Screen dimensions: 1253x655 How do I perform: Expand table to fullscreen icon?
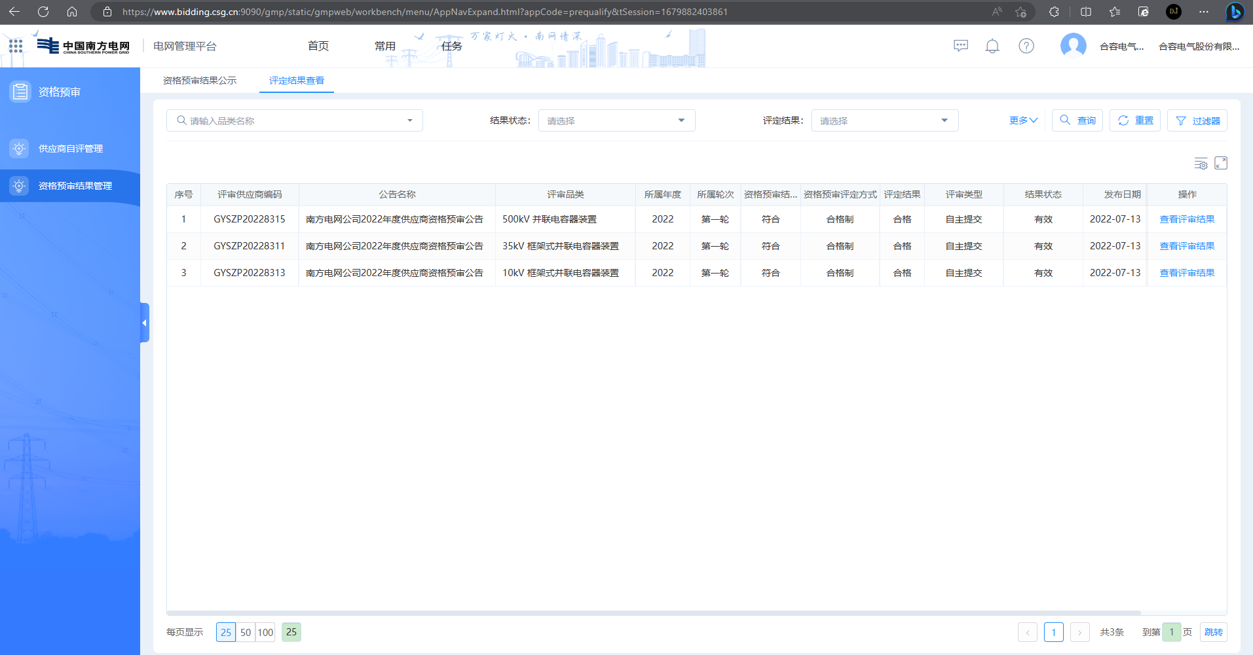(x=1221, y=164)
